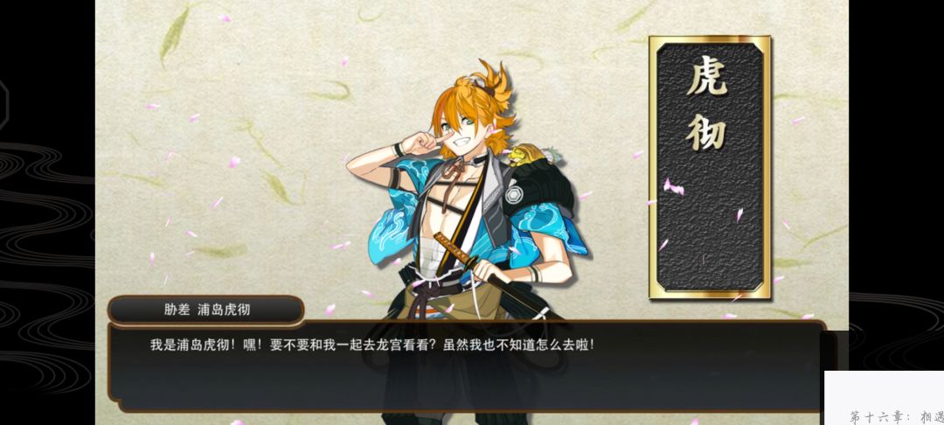Click the circular crest on shoulder armor
Viewport: 944px width, 425px height.
[x=515, y=194]
